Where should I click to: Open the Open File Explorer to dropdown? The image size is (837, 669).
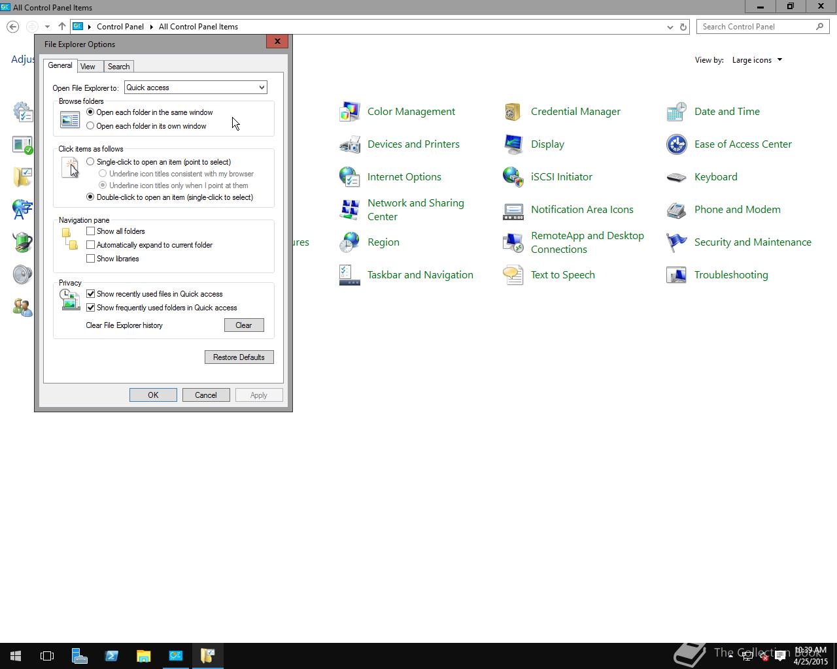click(196, 88)
